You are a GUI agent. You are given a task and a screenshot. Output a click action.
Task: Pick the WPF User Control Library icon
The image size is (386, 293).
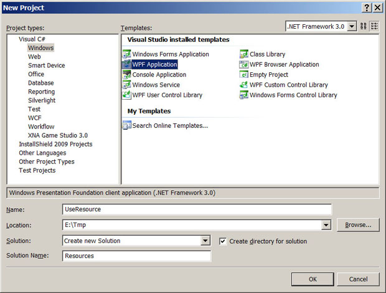[x=126, y=95]
